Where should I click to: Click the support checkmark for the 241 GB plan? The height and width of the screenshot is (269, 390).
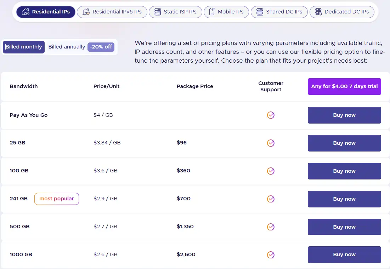271,199
